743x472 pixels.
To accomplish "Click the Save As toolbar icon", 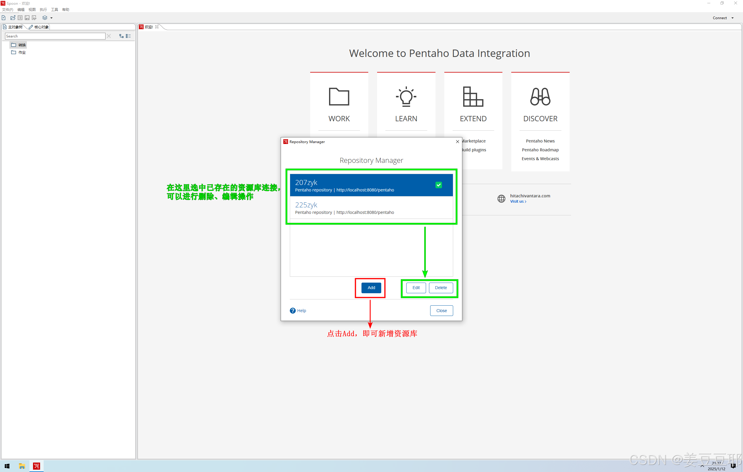I will (x=34, y=18).
